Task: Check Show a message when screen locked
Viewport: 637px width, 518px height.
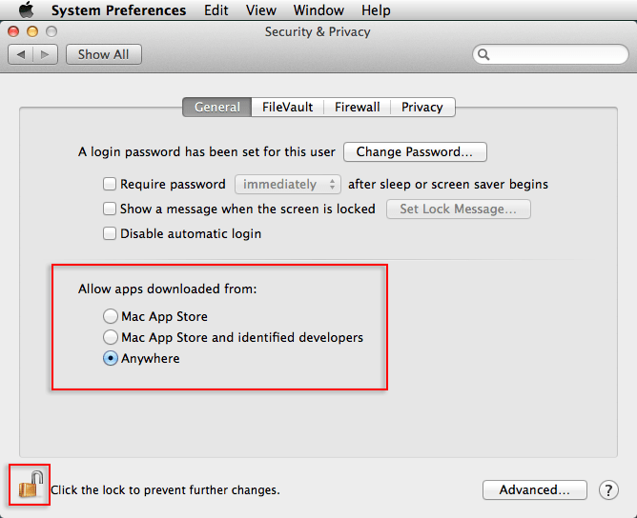Action: coord(110,209)
